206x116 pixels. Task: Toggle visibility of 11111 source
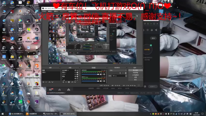click(75, 74)
